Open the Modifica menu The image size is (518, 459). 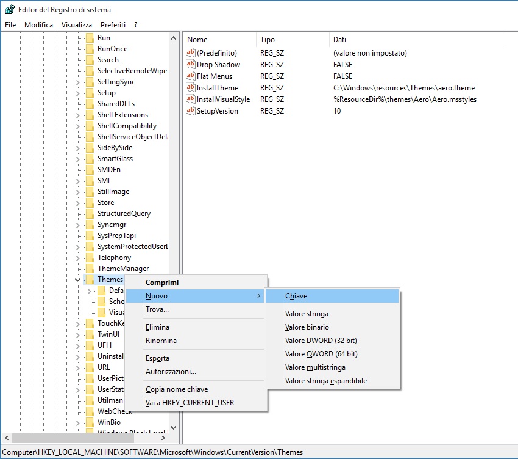point(38,24)
